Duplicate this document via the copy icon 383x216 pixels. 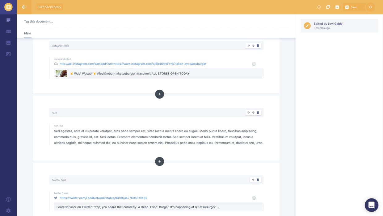coord(328,7)
